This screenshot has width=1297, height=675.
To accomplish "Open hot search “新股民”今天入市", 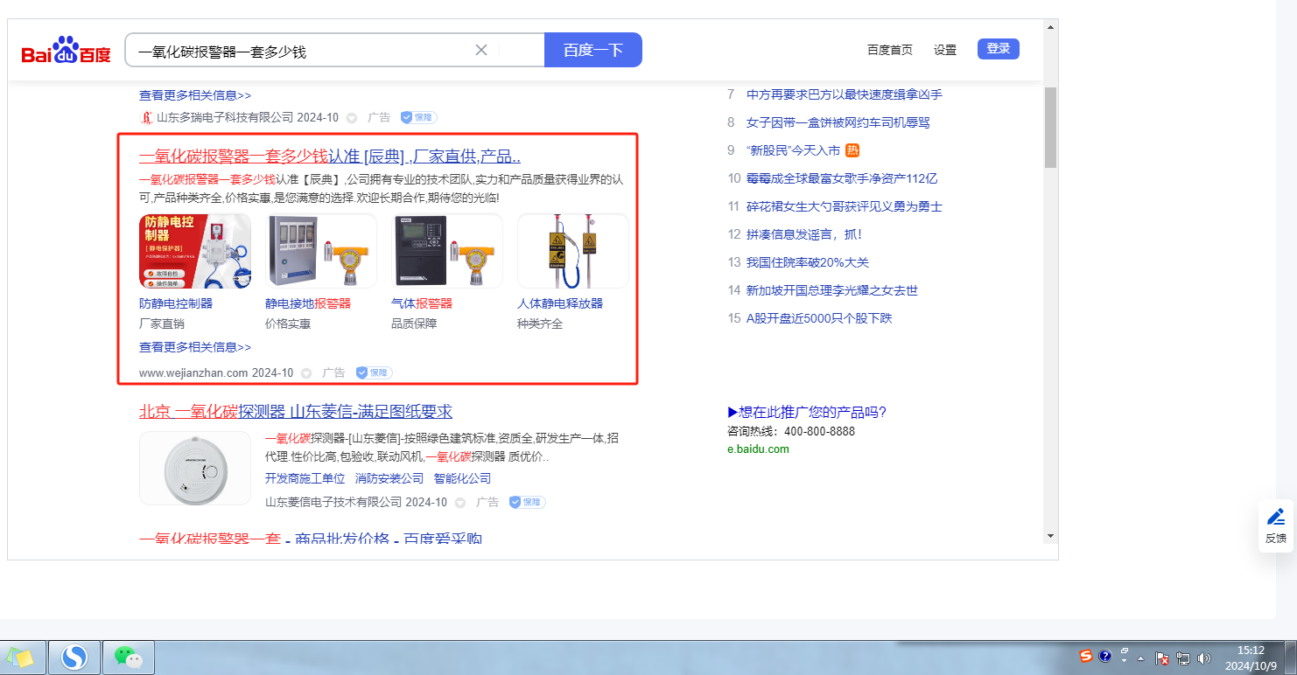I will [793, 150].
